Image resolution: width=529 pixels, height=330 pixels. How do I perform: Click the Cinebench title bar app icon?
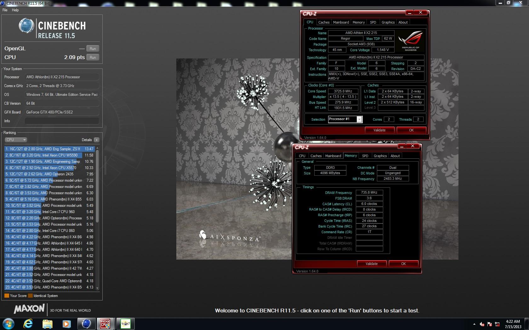3,3
